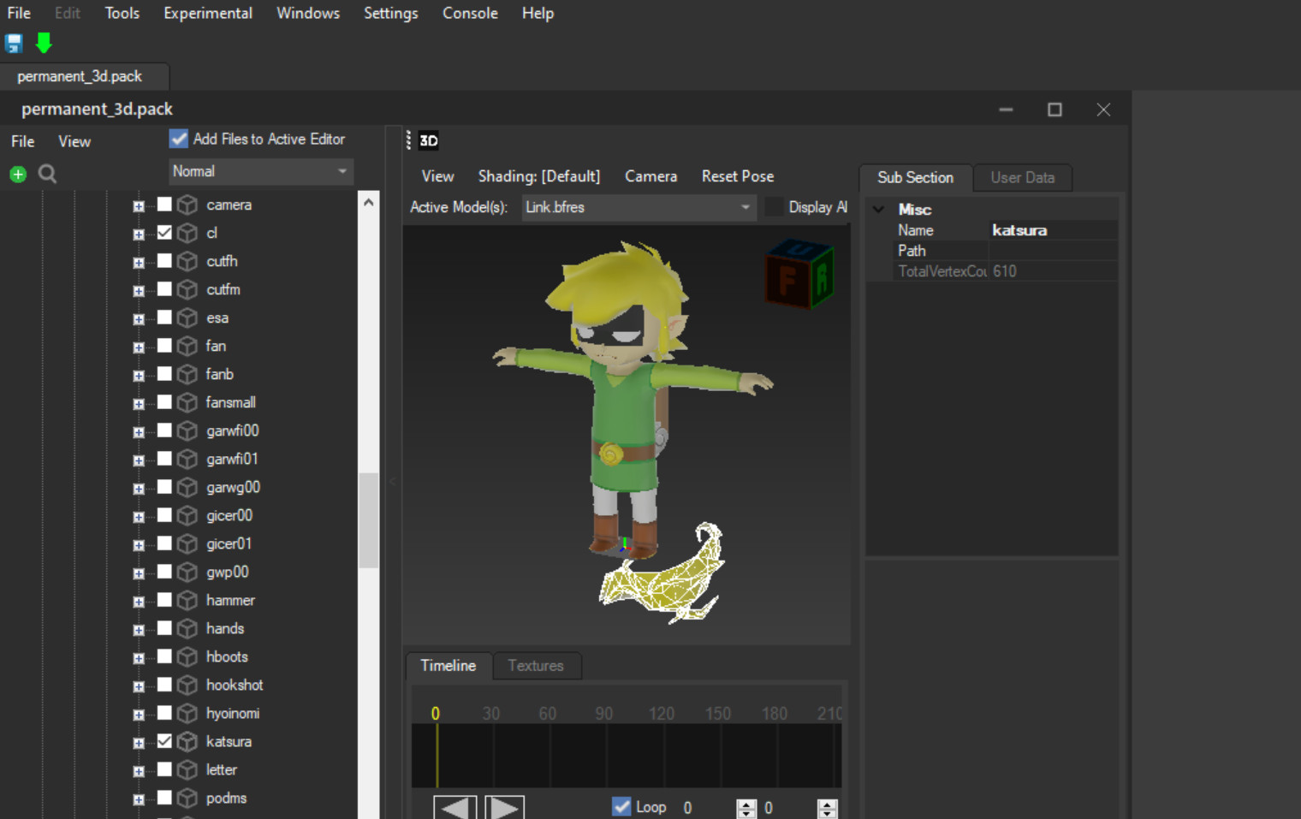The image size is (1301, 819).
Task: Open the Experimental menu
Action: click(x=207, y=13)
